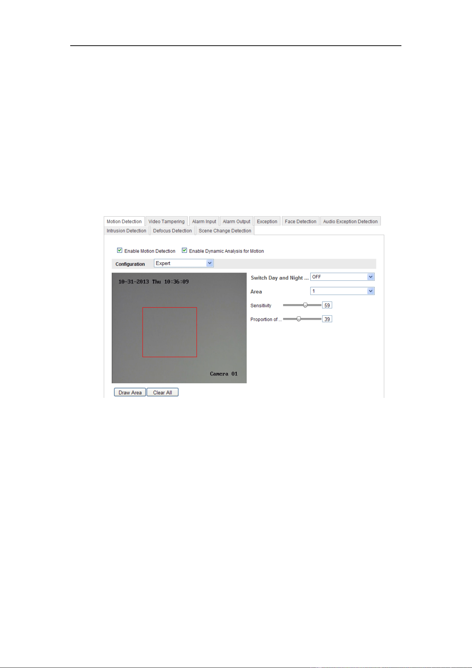This screenshot has width=472, height=668.
Task: Click the Camera 01 overlay text
Action: pos(224,374)
